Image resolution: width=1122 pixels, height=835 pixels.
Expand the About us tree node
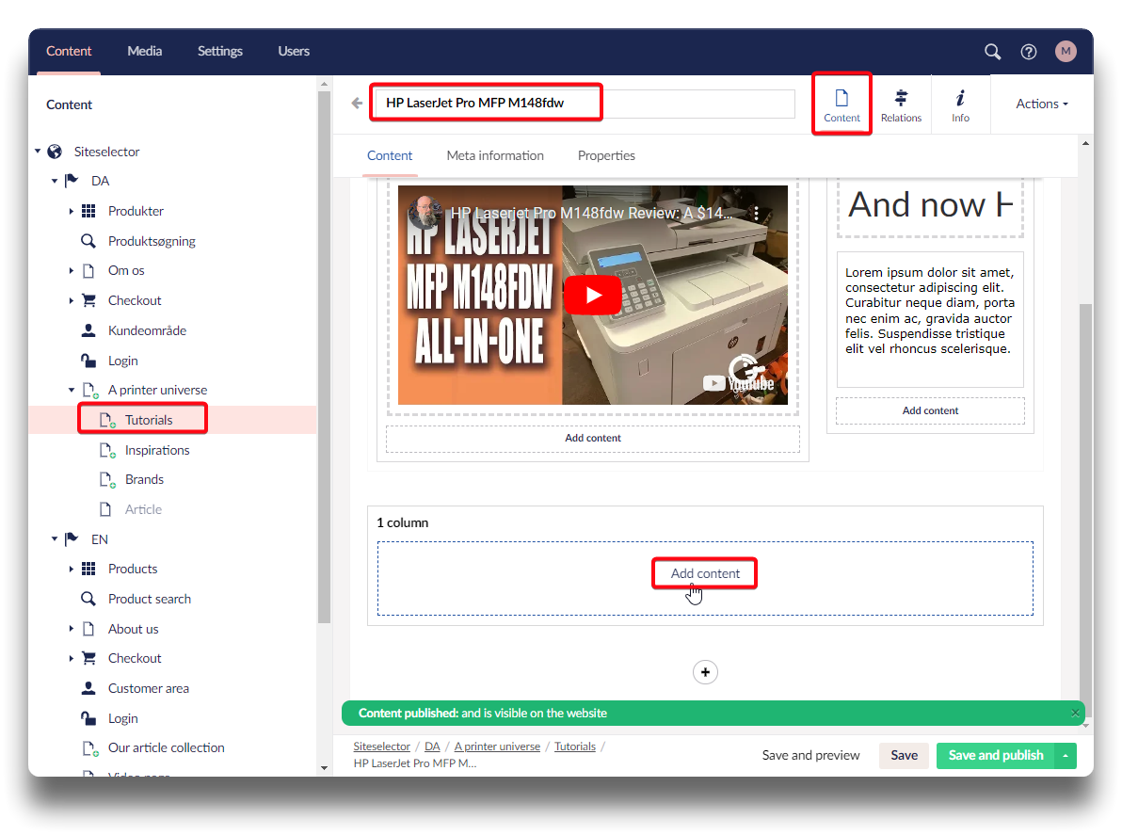coord(71,628)
